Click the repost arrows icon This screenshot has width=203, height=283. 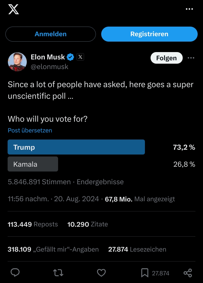[x=58, y=273]
